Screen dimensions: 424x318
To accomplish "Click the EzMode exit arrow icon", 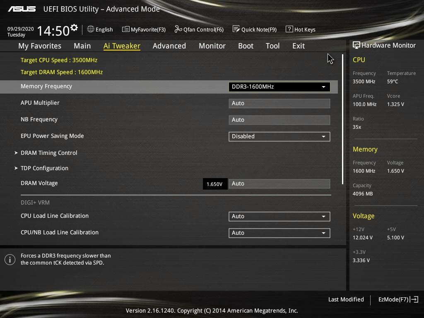I will click(x=414, y=299).
